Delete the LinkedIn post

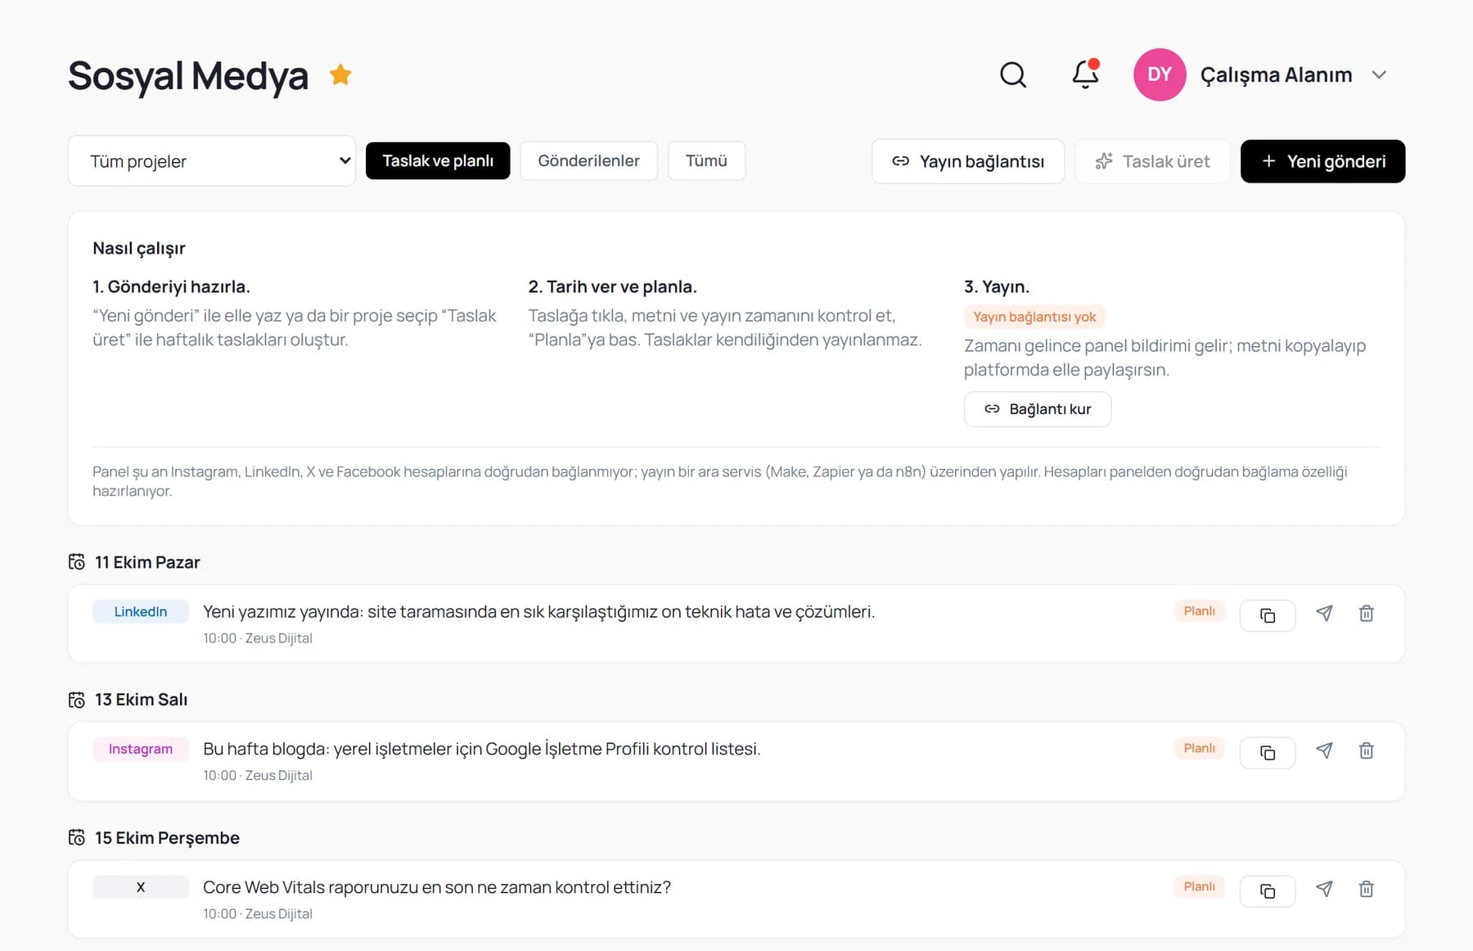tap(1366, 614)
